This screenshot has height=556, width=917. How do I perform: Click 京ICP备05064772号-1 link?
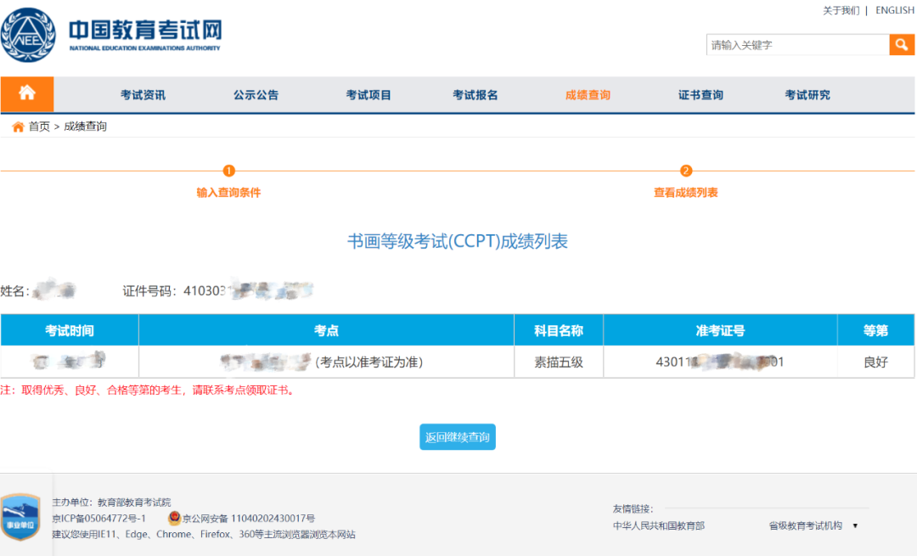pos(98,518)
